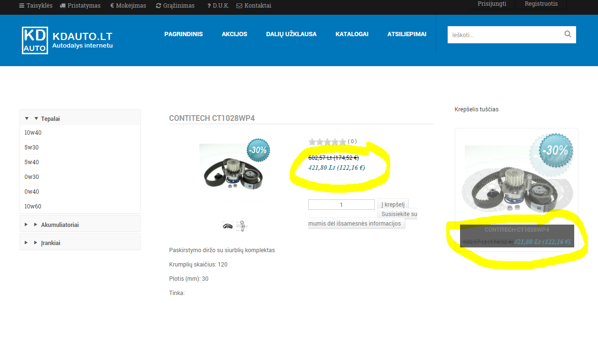Screen dimensions: 598x364
Task: Open the Mokėjimas payment link
Action: (x=128, y=6)
